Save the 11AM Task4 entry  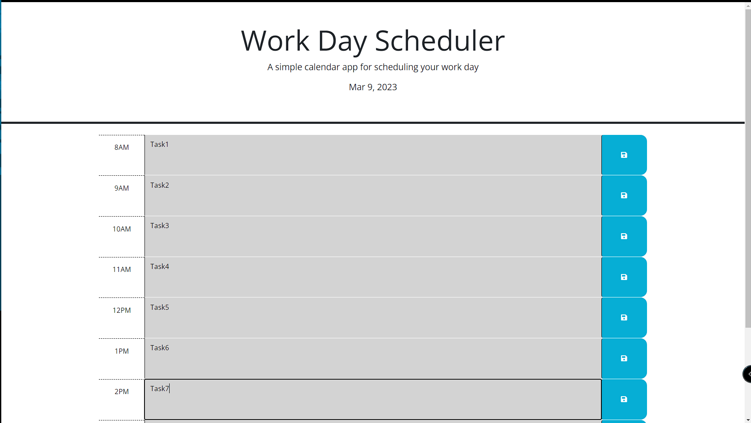(624, 277)
